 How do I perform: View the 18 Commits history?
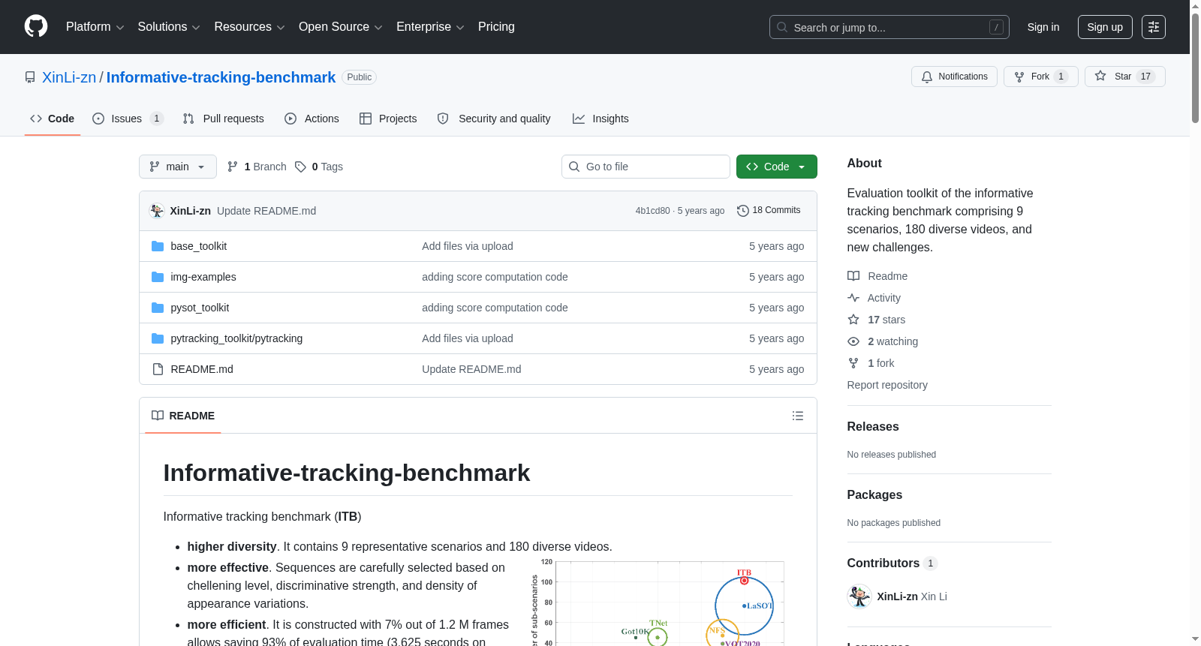769,211
